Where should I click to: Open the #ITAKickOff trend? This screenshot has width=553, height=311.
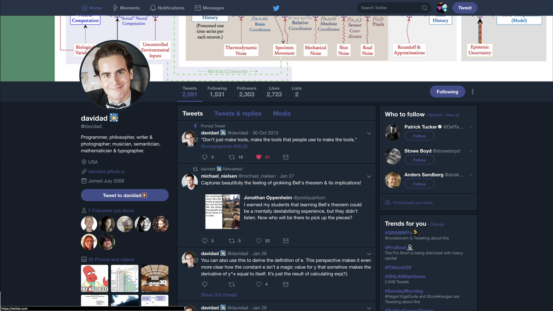click(398, 267)
